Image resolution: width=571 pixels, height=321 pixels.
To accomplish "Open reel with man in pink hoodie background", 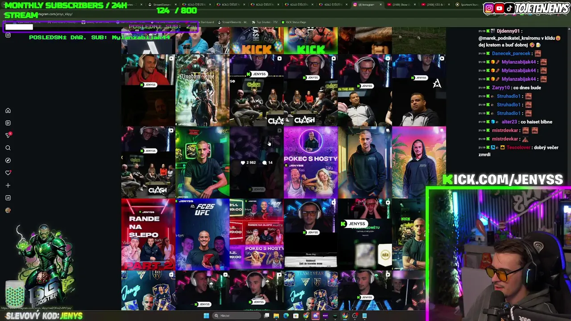I will 419,162.
